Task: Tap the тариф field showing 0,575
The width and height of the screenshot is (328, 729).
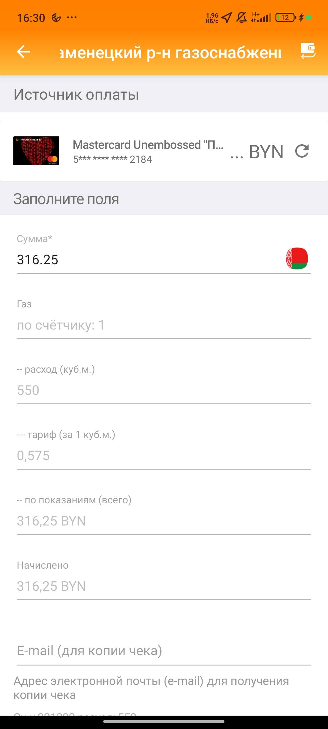Action: click(x=164, y=456)
